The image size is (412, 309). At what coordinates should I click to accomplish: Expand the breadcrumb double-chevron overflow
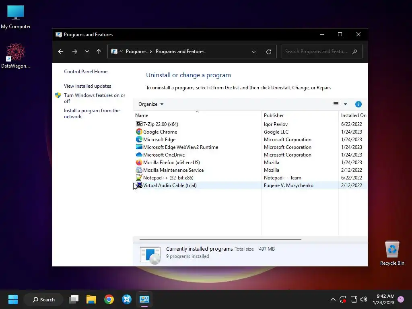point(121,51)
